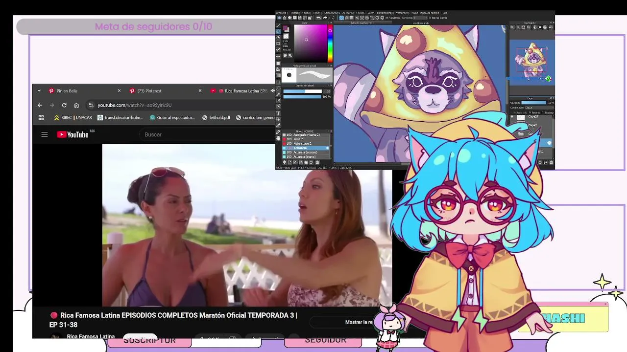Open SIBEC || UNACAR bookmark
The image size is (627, 352).
73,117
